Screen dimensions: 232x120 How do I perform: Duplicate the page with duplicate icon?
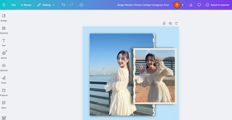click(x=170, y=23)
